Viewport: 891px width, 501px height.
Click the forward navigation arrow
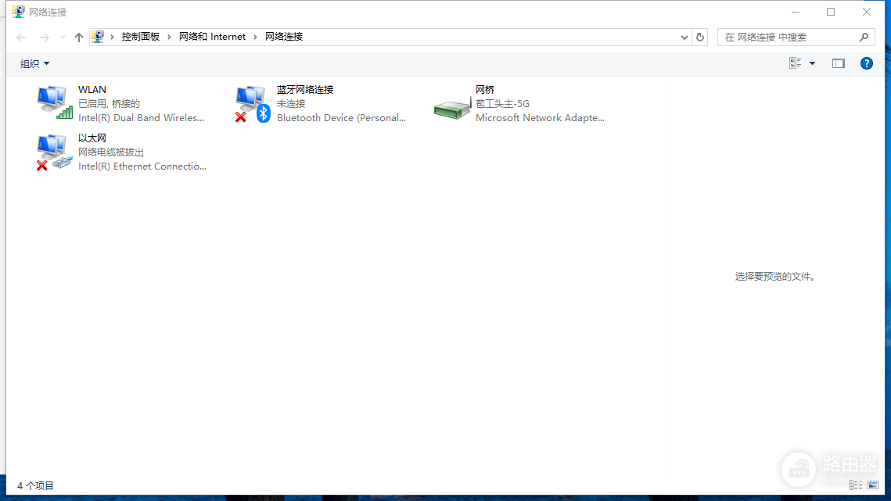point(45,38)
